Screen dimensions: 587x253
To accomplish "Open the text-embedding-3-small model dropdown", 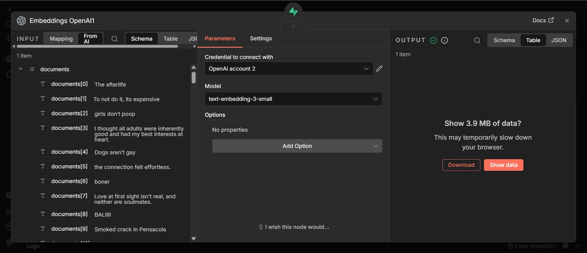I will click(x=293, y=99).
